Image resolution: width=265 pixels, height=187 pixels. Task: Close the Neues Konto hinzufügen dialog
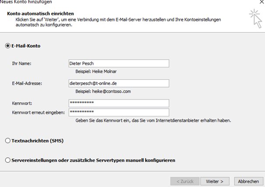coord(262,2)
